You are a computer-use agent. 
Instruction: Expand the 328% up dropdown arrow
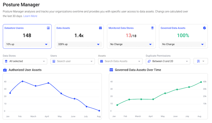[x=98, y=44]
